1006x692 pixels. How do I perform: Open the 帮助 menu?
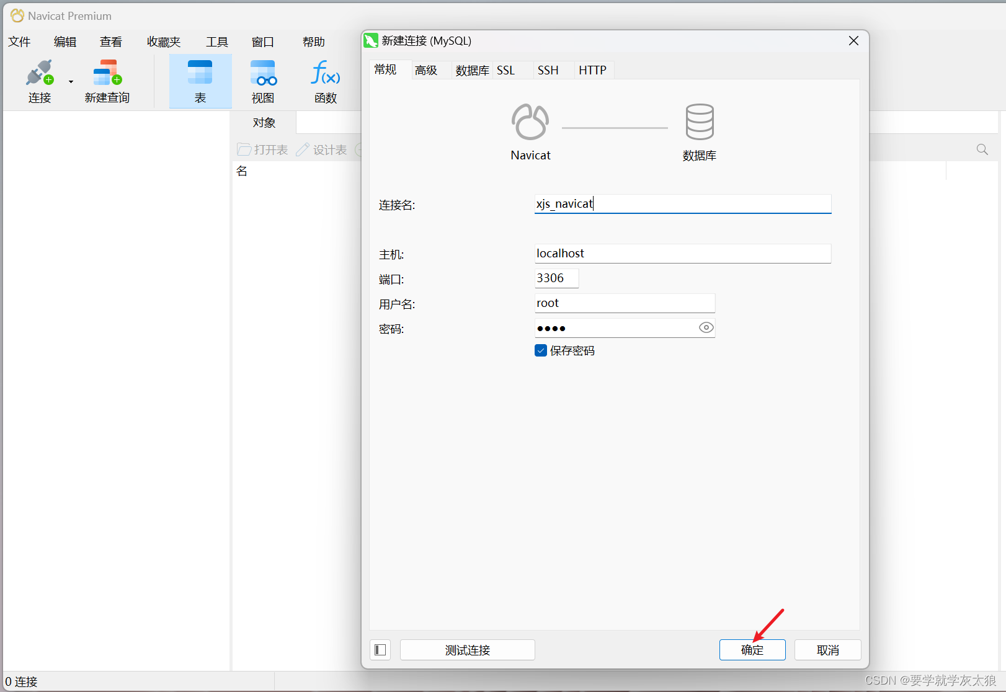pos(314,42)
